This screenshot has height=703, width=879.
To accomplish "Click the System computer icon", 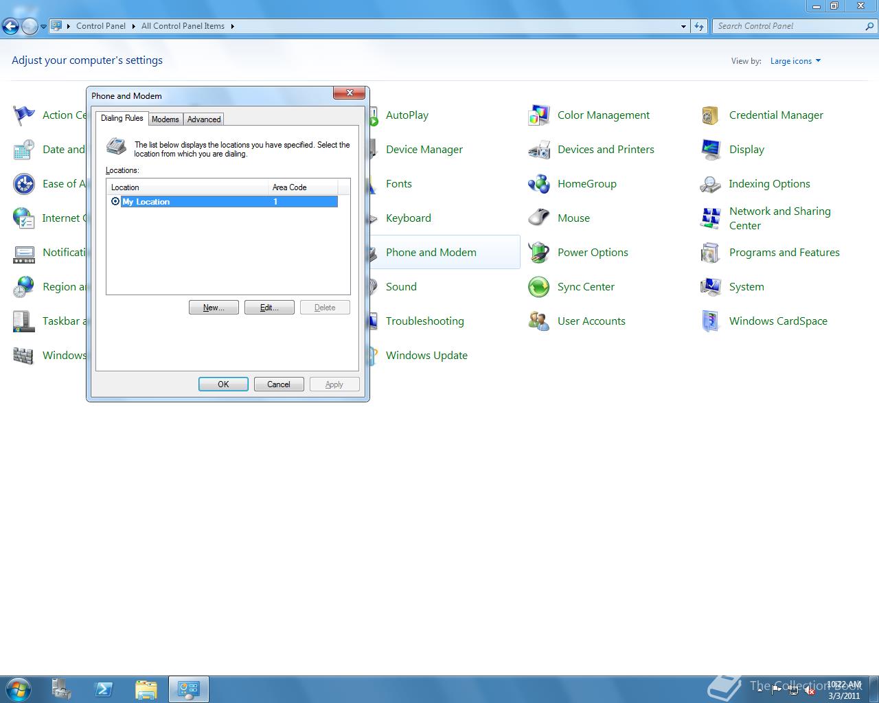I will (x=711, y=287).
